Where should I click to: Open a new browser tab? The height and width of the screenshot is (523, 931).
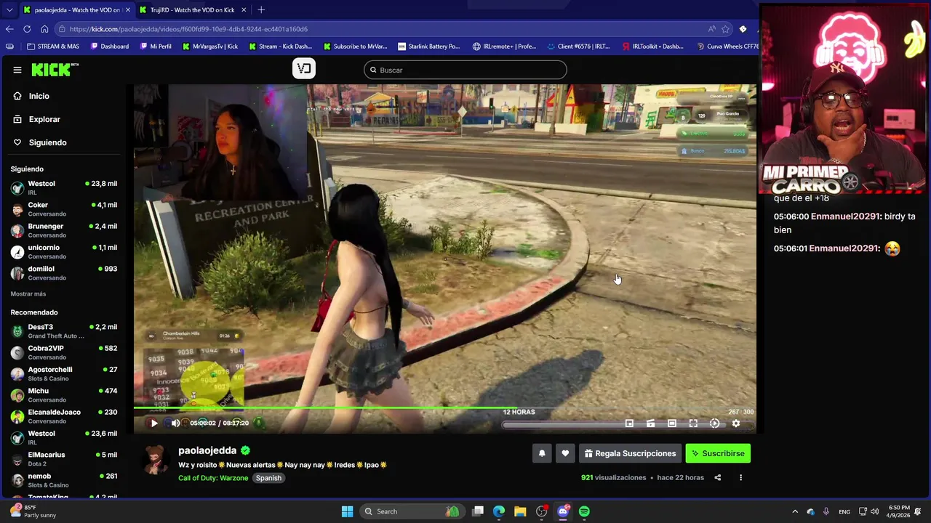click(x=261, y=10)
